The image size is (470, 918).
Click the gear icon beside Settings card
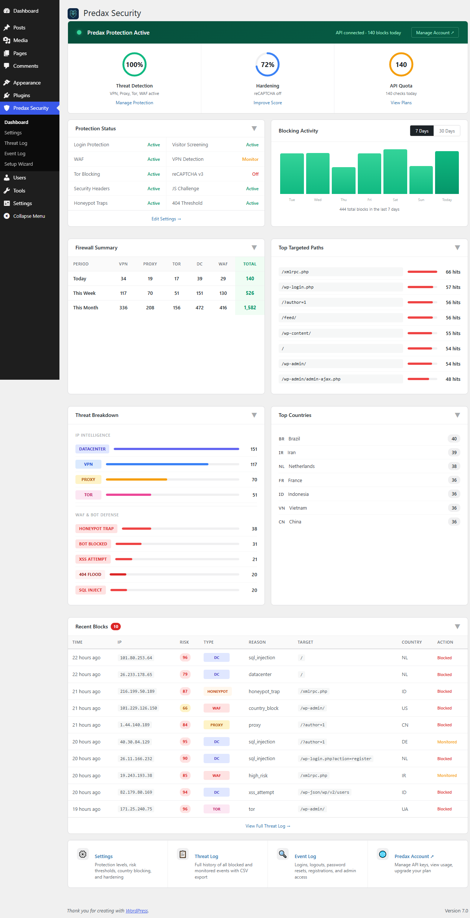click(x=83, y=854)
